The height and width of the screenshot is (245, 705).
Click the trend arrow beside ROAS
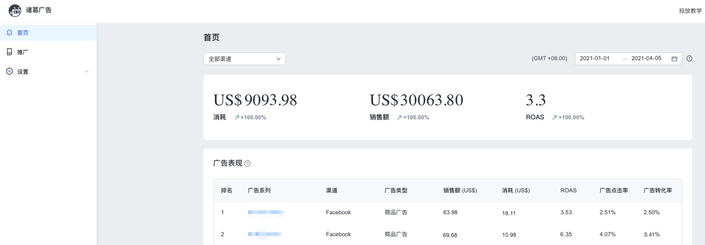click(x=555, y=117)
